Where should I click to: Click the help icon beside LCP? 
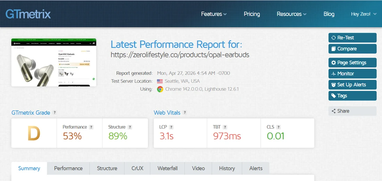pyautogui.click(x=171, y=127)
